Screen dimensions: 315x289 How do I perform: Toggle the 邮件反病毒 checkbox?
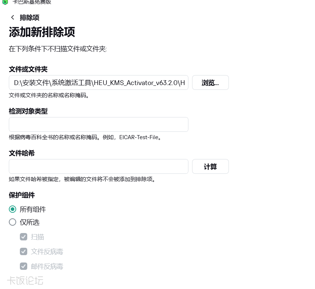tap(24, 266)
